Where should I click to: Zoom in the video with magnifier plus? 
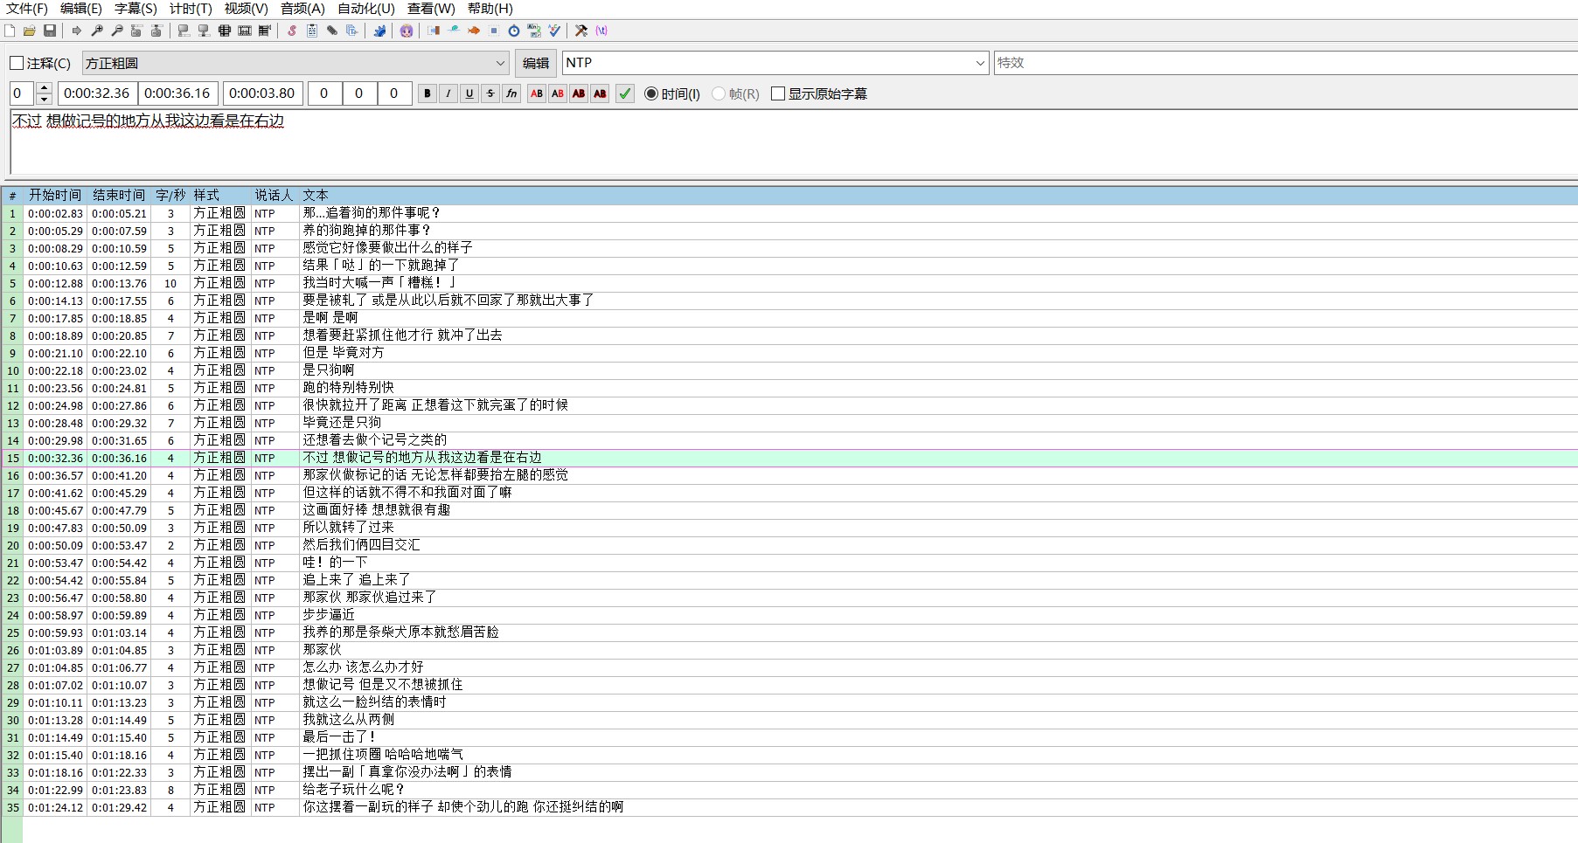pyautogui.click(x=97, y=31)
